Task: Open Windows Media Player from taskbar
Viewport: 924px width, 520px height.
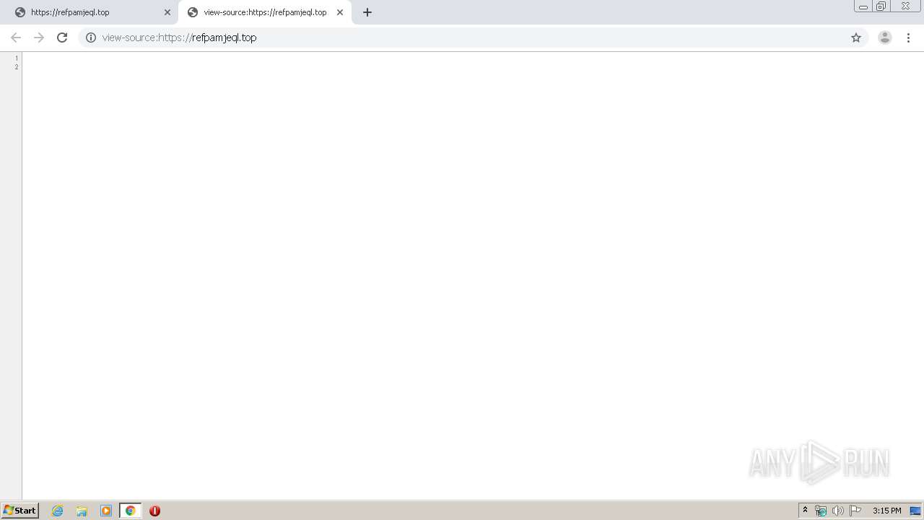Action: (106, 511)
